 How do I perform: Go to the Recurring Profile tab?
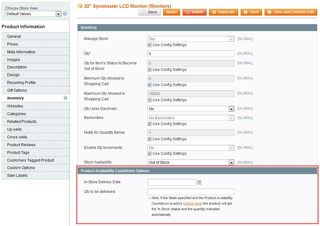(x=36, y=83)
